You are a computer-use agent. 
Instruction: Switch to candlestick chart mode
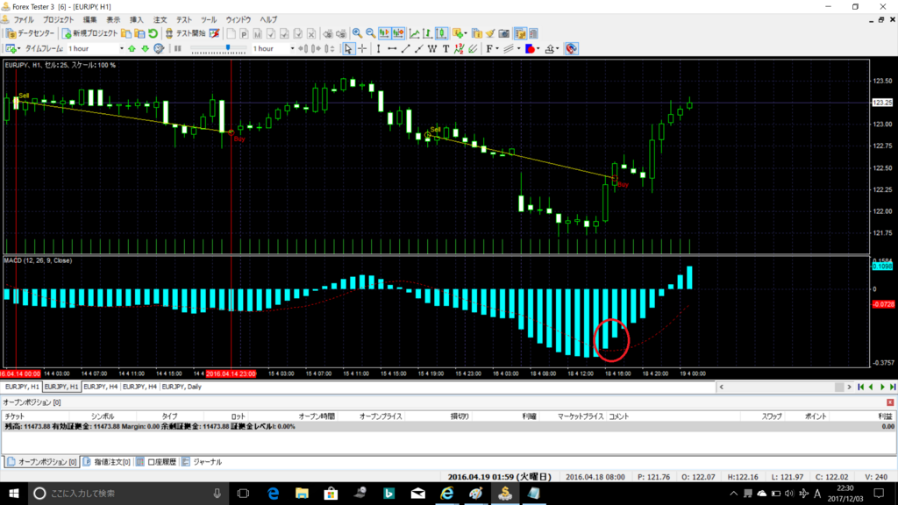click(x=442, y=34)
